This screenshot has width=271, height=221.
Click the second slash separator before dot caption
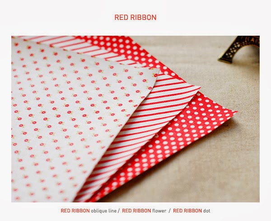pos(170,211)
